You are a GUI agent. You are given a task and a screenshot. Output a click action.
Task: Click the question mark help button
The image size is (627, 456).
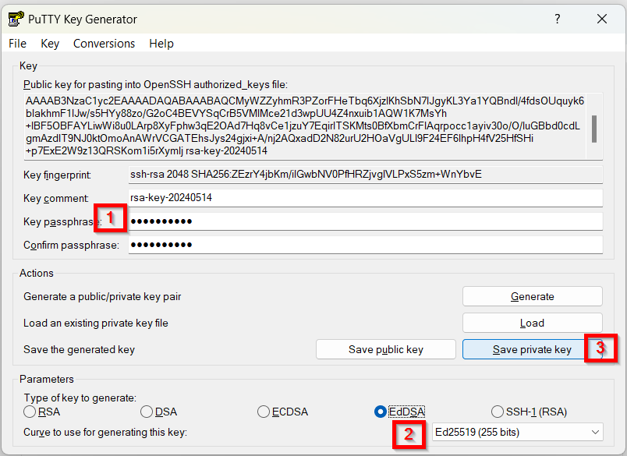point(558,19)
